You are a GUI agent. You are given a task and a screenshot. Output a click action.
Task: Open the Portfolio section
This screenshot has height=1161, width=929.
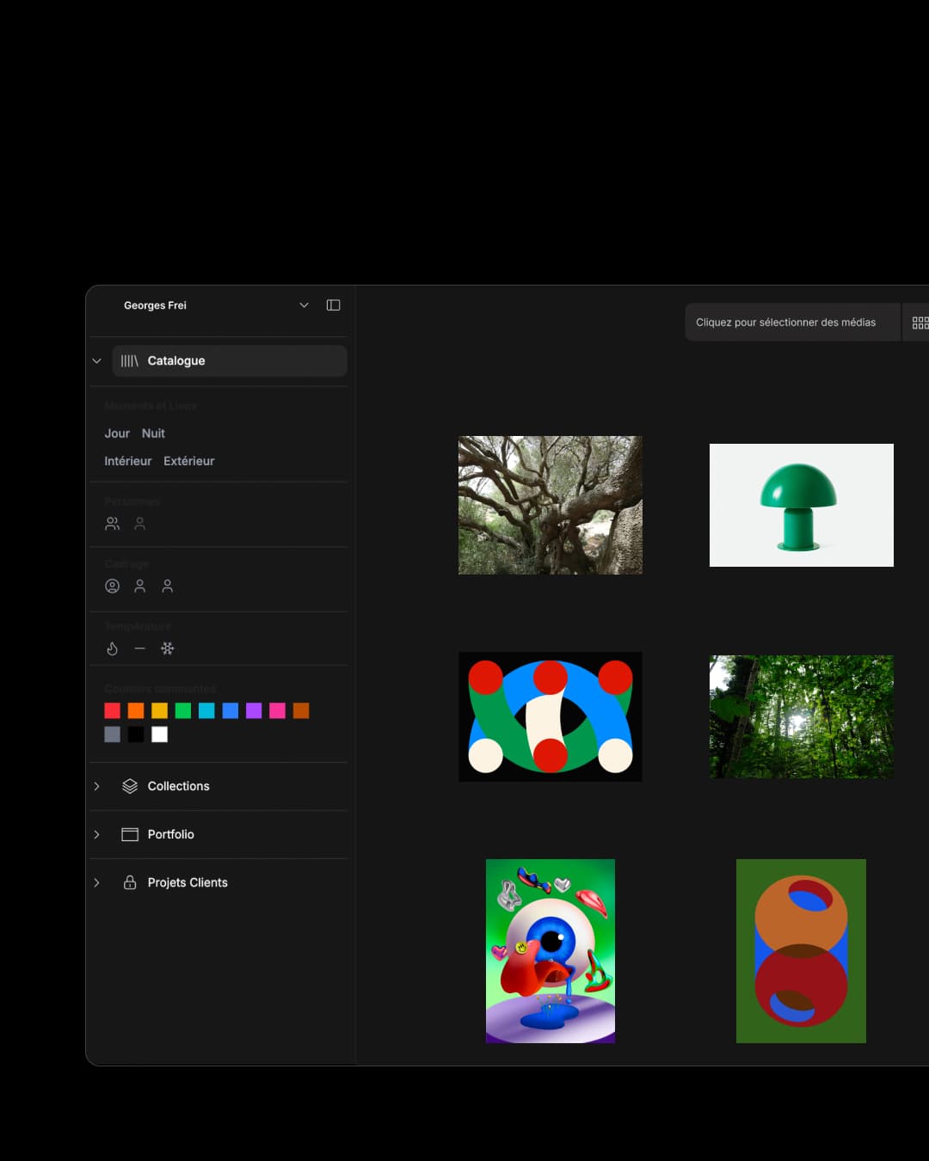tap(170, 834)
